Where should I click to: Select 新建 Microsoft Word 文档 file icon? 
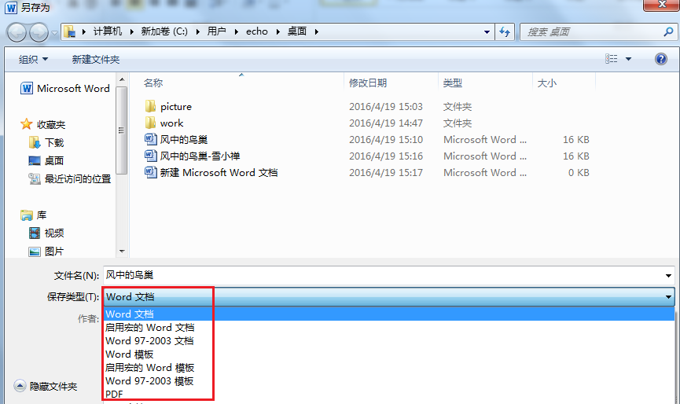[150, 172]
